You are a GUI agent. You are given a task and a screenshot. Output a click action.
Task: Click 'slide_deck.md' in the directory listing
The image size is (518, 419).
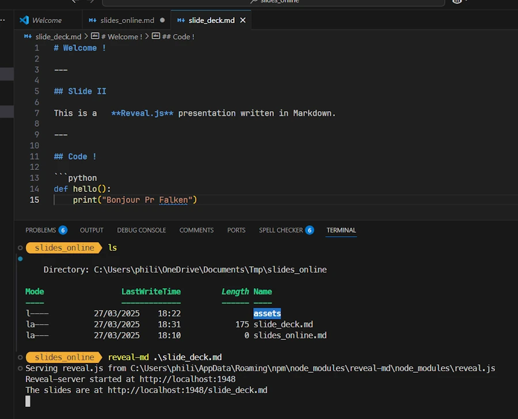click(283, 324)
